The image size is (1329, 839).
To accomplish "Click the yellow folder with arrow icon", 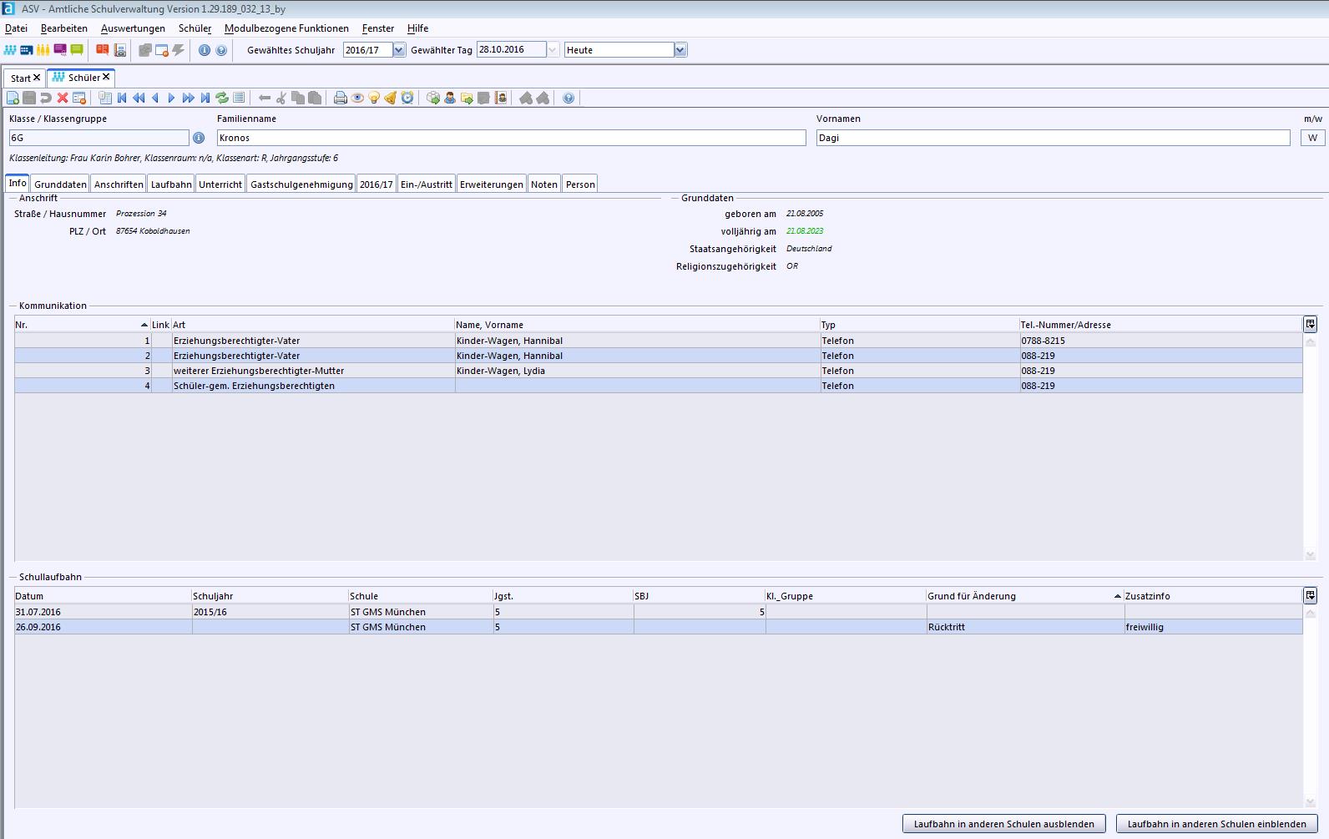I will click(x=467, y=98).
